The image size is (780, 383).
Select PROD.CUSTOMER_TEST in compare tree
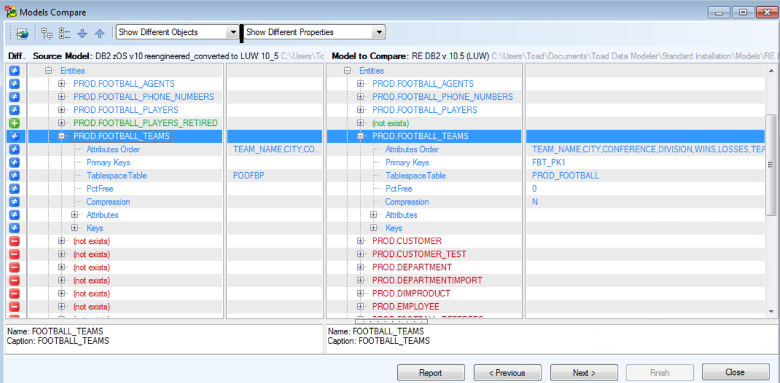click(x=419, y=254)
